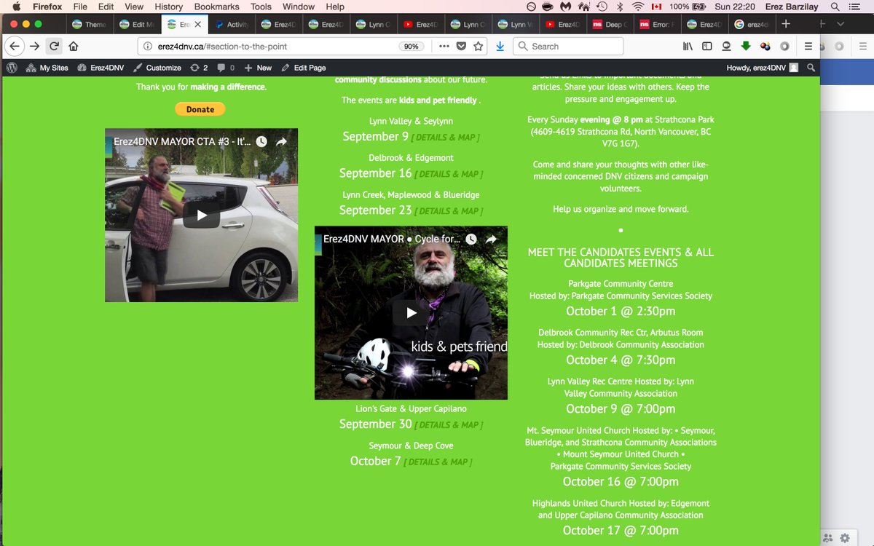The height and width of the screenshot is (546, 874).
Task: Open the 2 pending updates in WordPress bar
Action: (199, 68)
